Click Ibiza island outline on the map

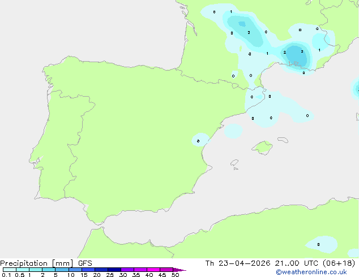[234, 163]
